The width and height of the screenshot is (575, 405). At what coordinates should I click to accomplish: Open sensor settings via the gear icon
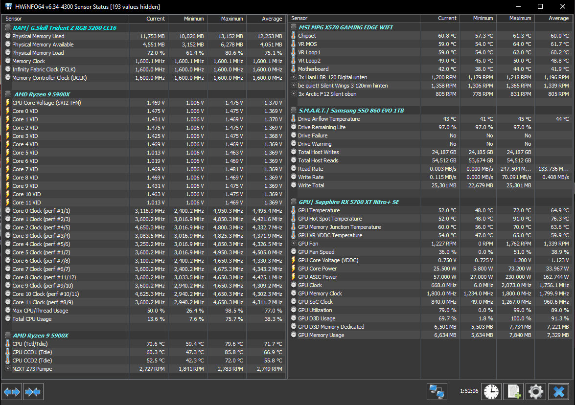click(x=535, y=391)
